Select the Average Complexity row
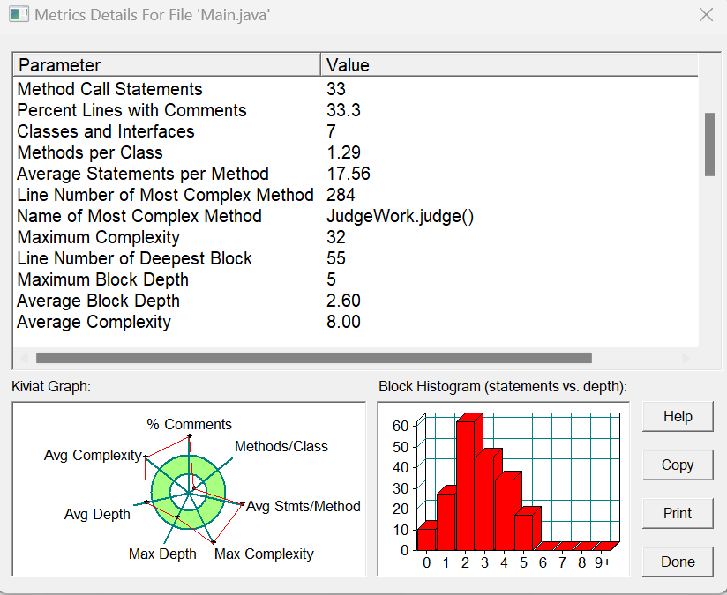This screenshot has width=727, height=595. coord(356,322)
